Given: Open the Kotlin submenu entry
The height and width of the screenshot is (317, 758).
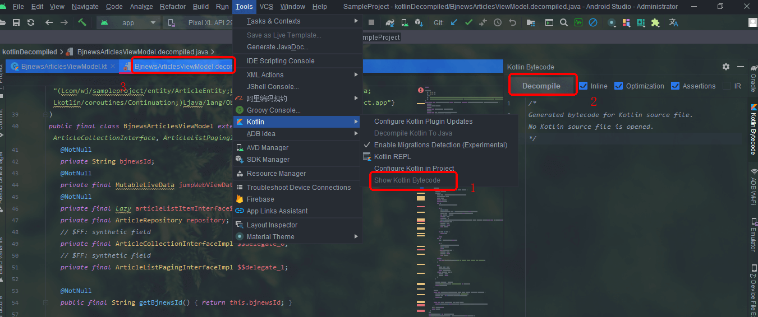Looking at the screenshot, I should coord(297,122).
